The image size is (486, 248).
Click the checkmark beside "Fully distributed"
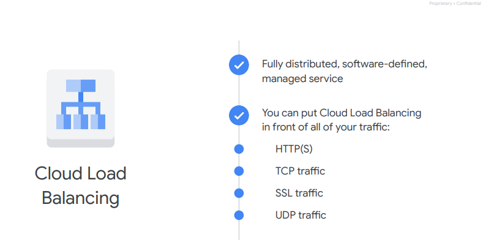pyautogui.click(x=239, y=65)
